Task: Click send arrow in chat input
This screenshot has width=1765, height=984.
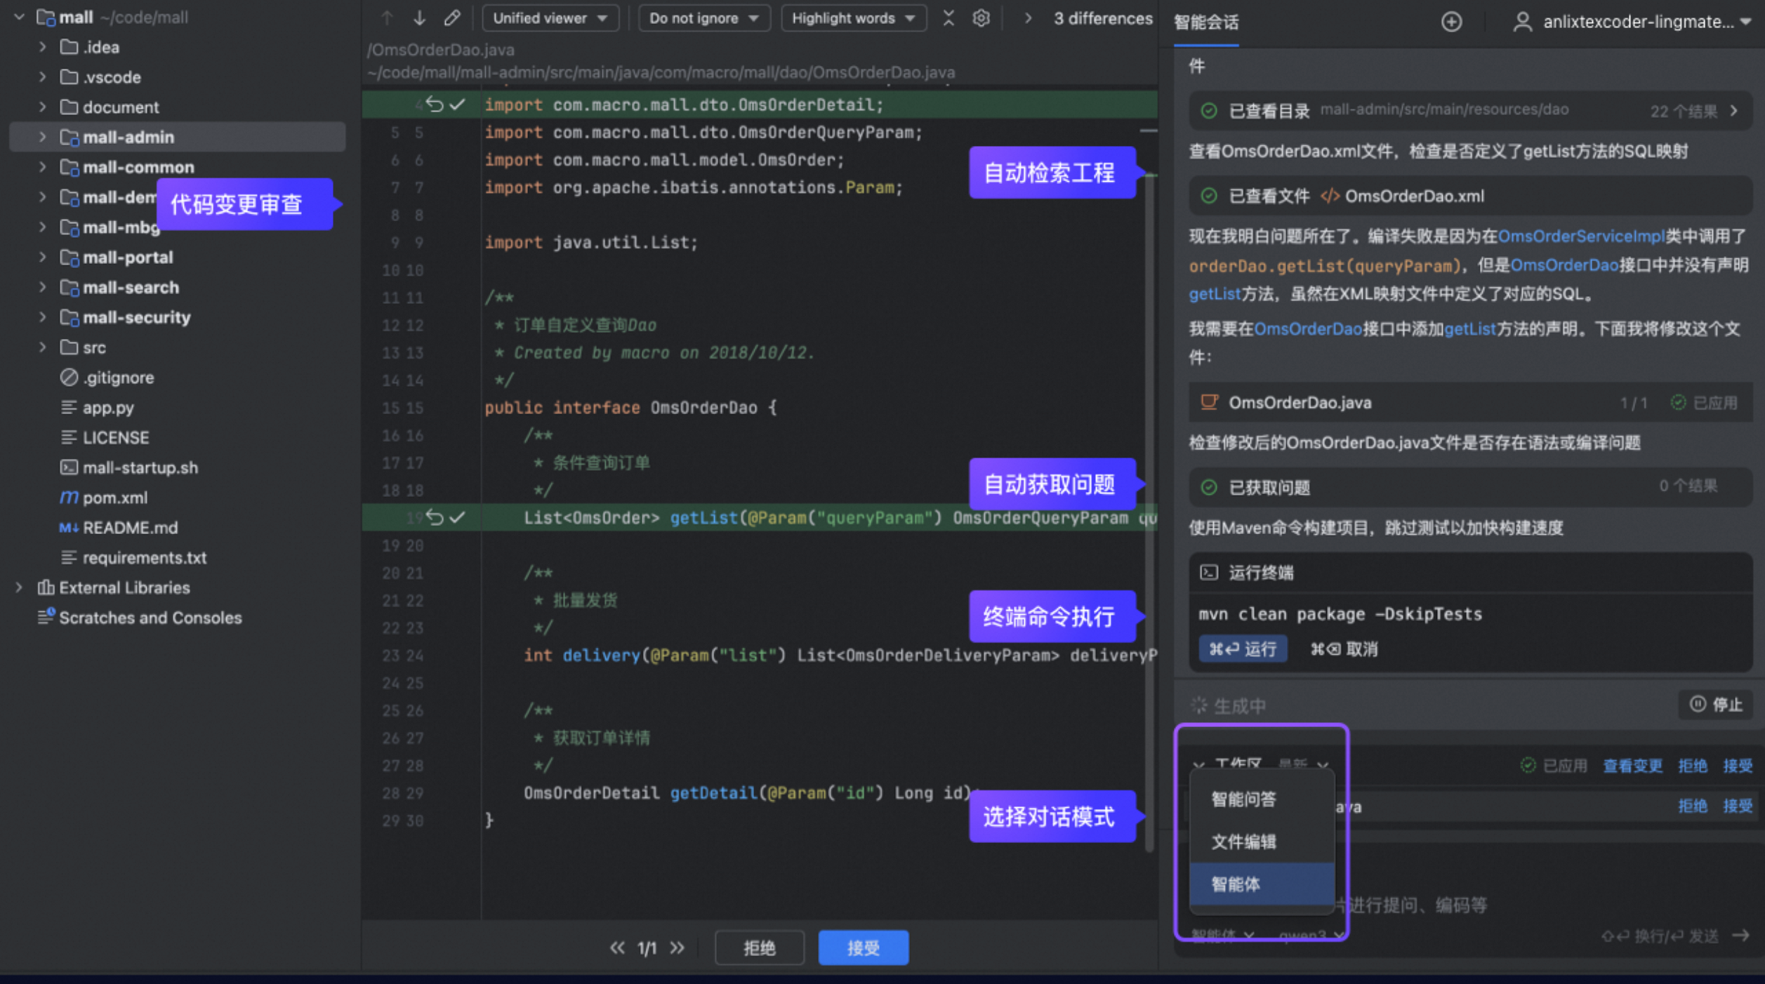Action: 1740,936
